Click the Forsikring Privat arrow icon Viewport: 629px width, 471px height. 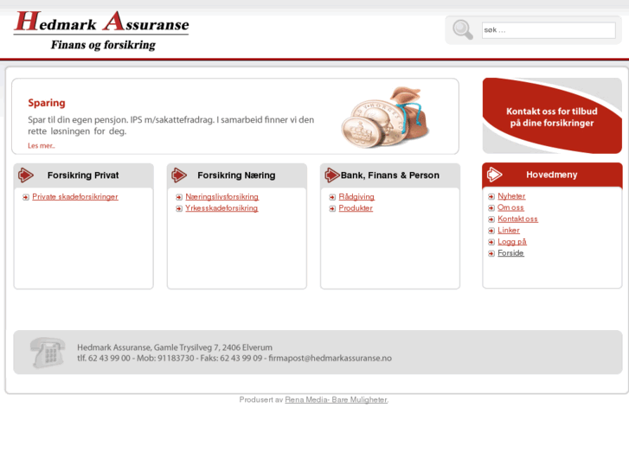pos(26,175)
